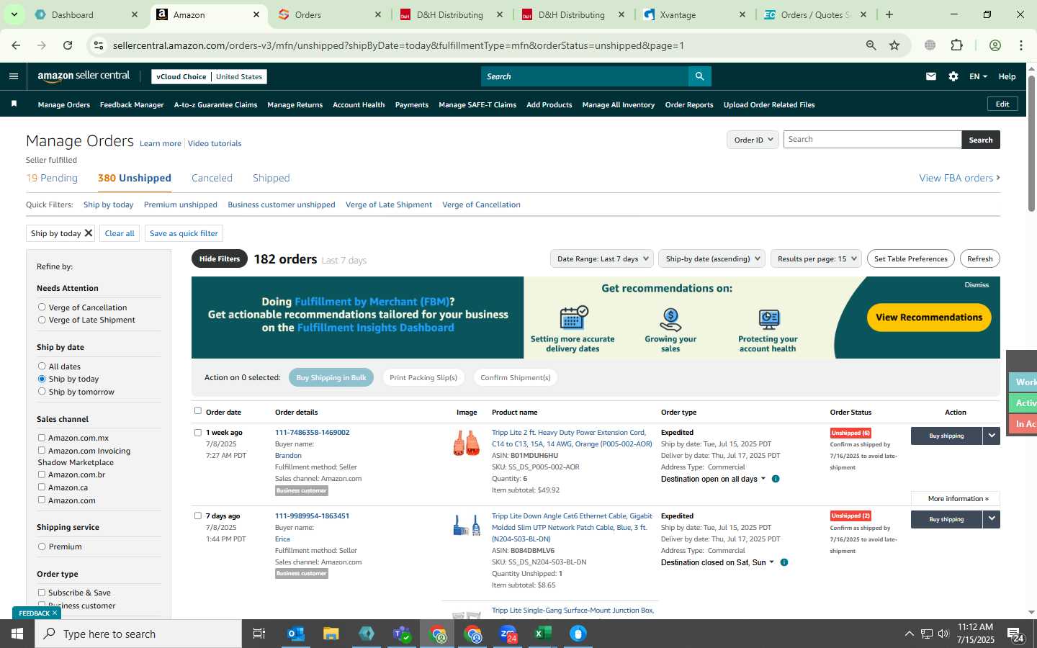Open order link 111-9989954-1863451
This screenshot has width=1037, height=648.
312,516
